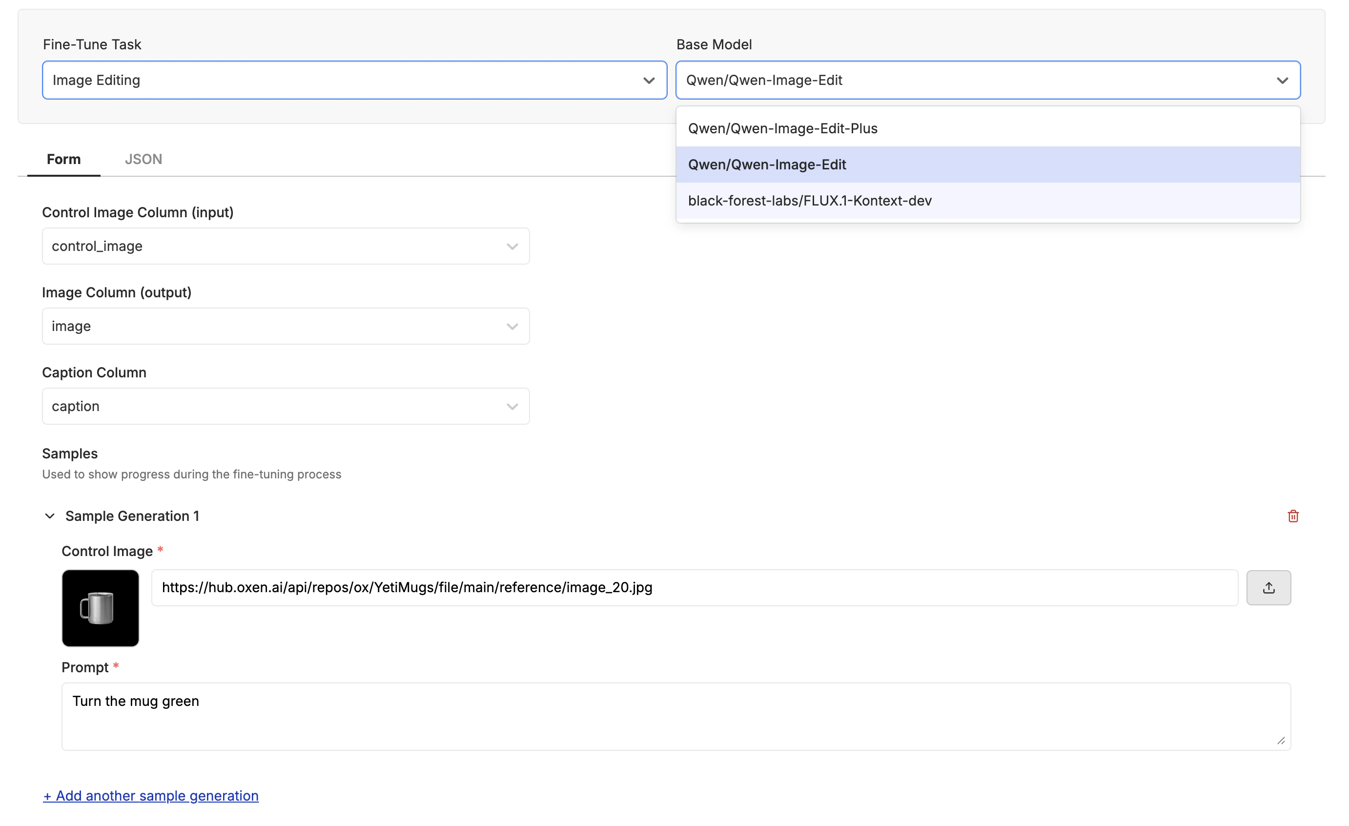Select the Form tab
Image resolution: width=1349 pixels, height=826 pixels.
[x=63, y=159]
